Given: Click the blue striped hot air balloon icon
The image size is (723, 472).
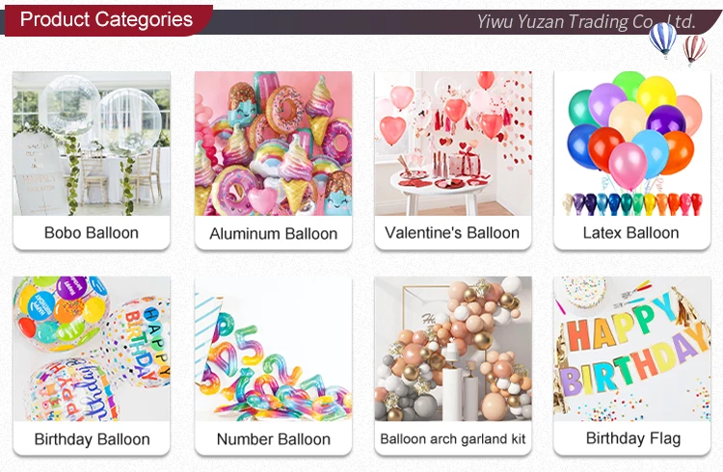Looking at the screenshot, I should click(663, 39).
